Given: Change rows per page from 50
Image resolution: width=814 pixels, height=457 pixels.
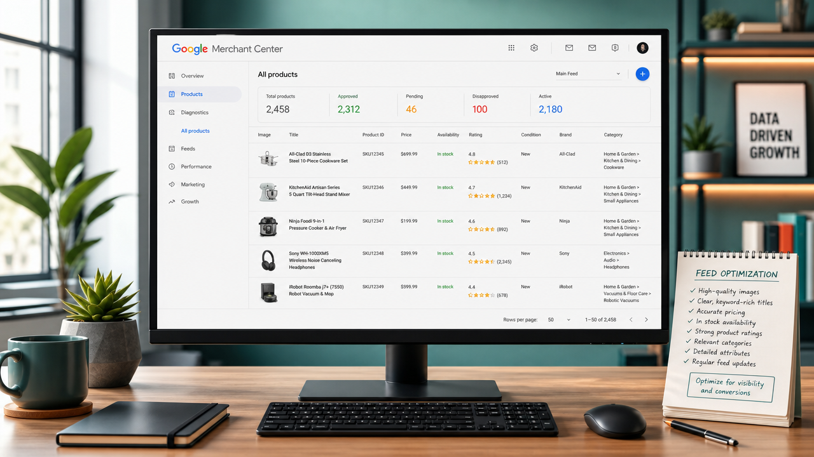Looking at the screenshot, I should 559,320.
